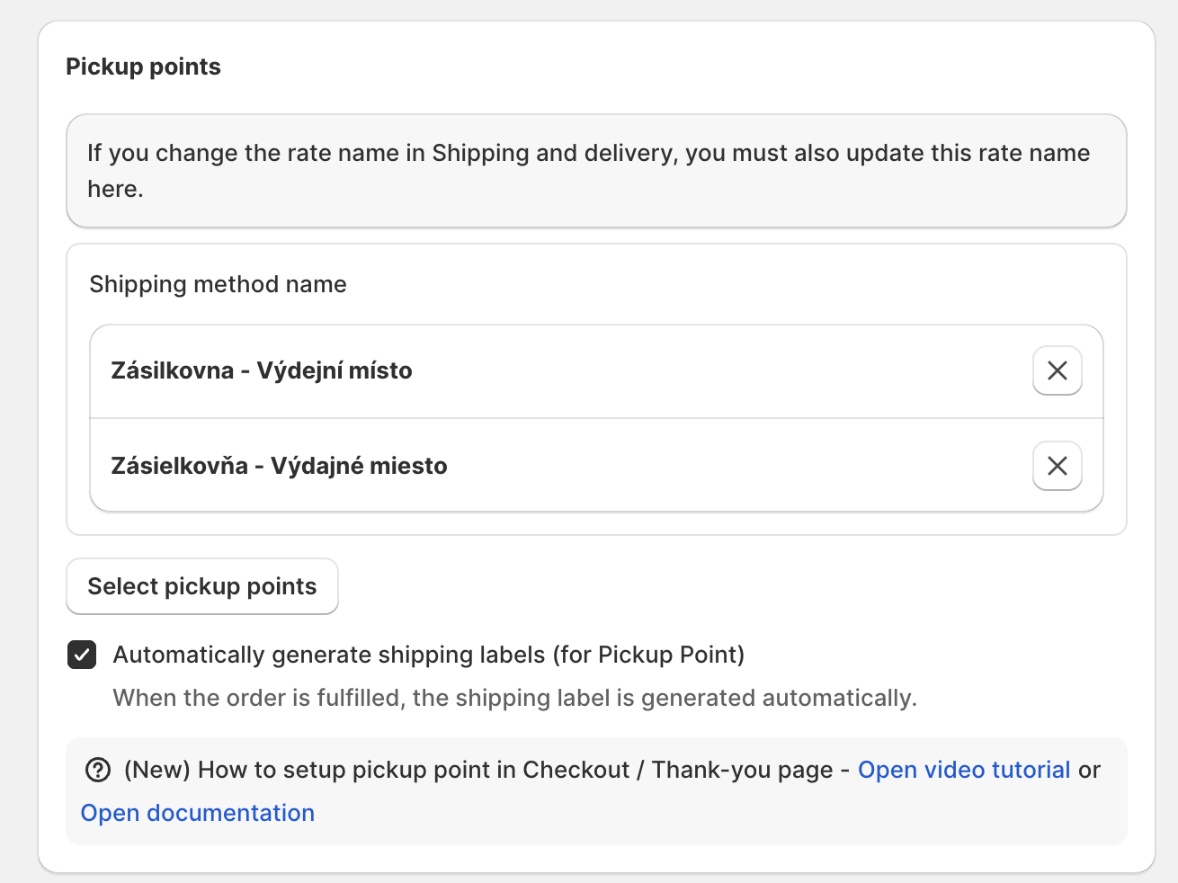
Task: Remove the Zásilkovna - Výdejní místo shipping method
Action: [x=1057, y=370]
